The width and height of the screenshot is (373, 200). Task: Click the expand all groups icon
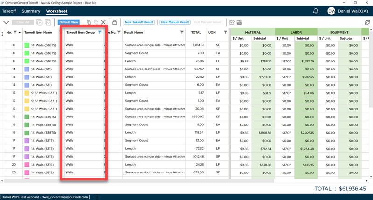48,22
